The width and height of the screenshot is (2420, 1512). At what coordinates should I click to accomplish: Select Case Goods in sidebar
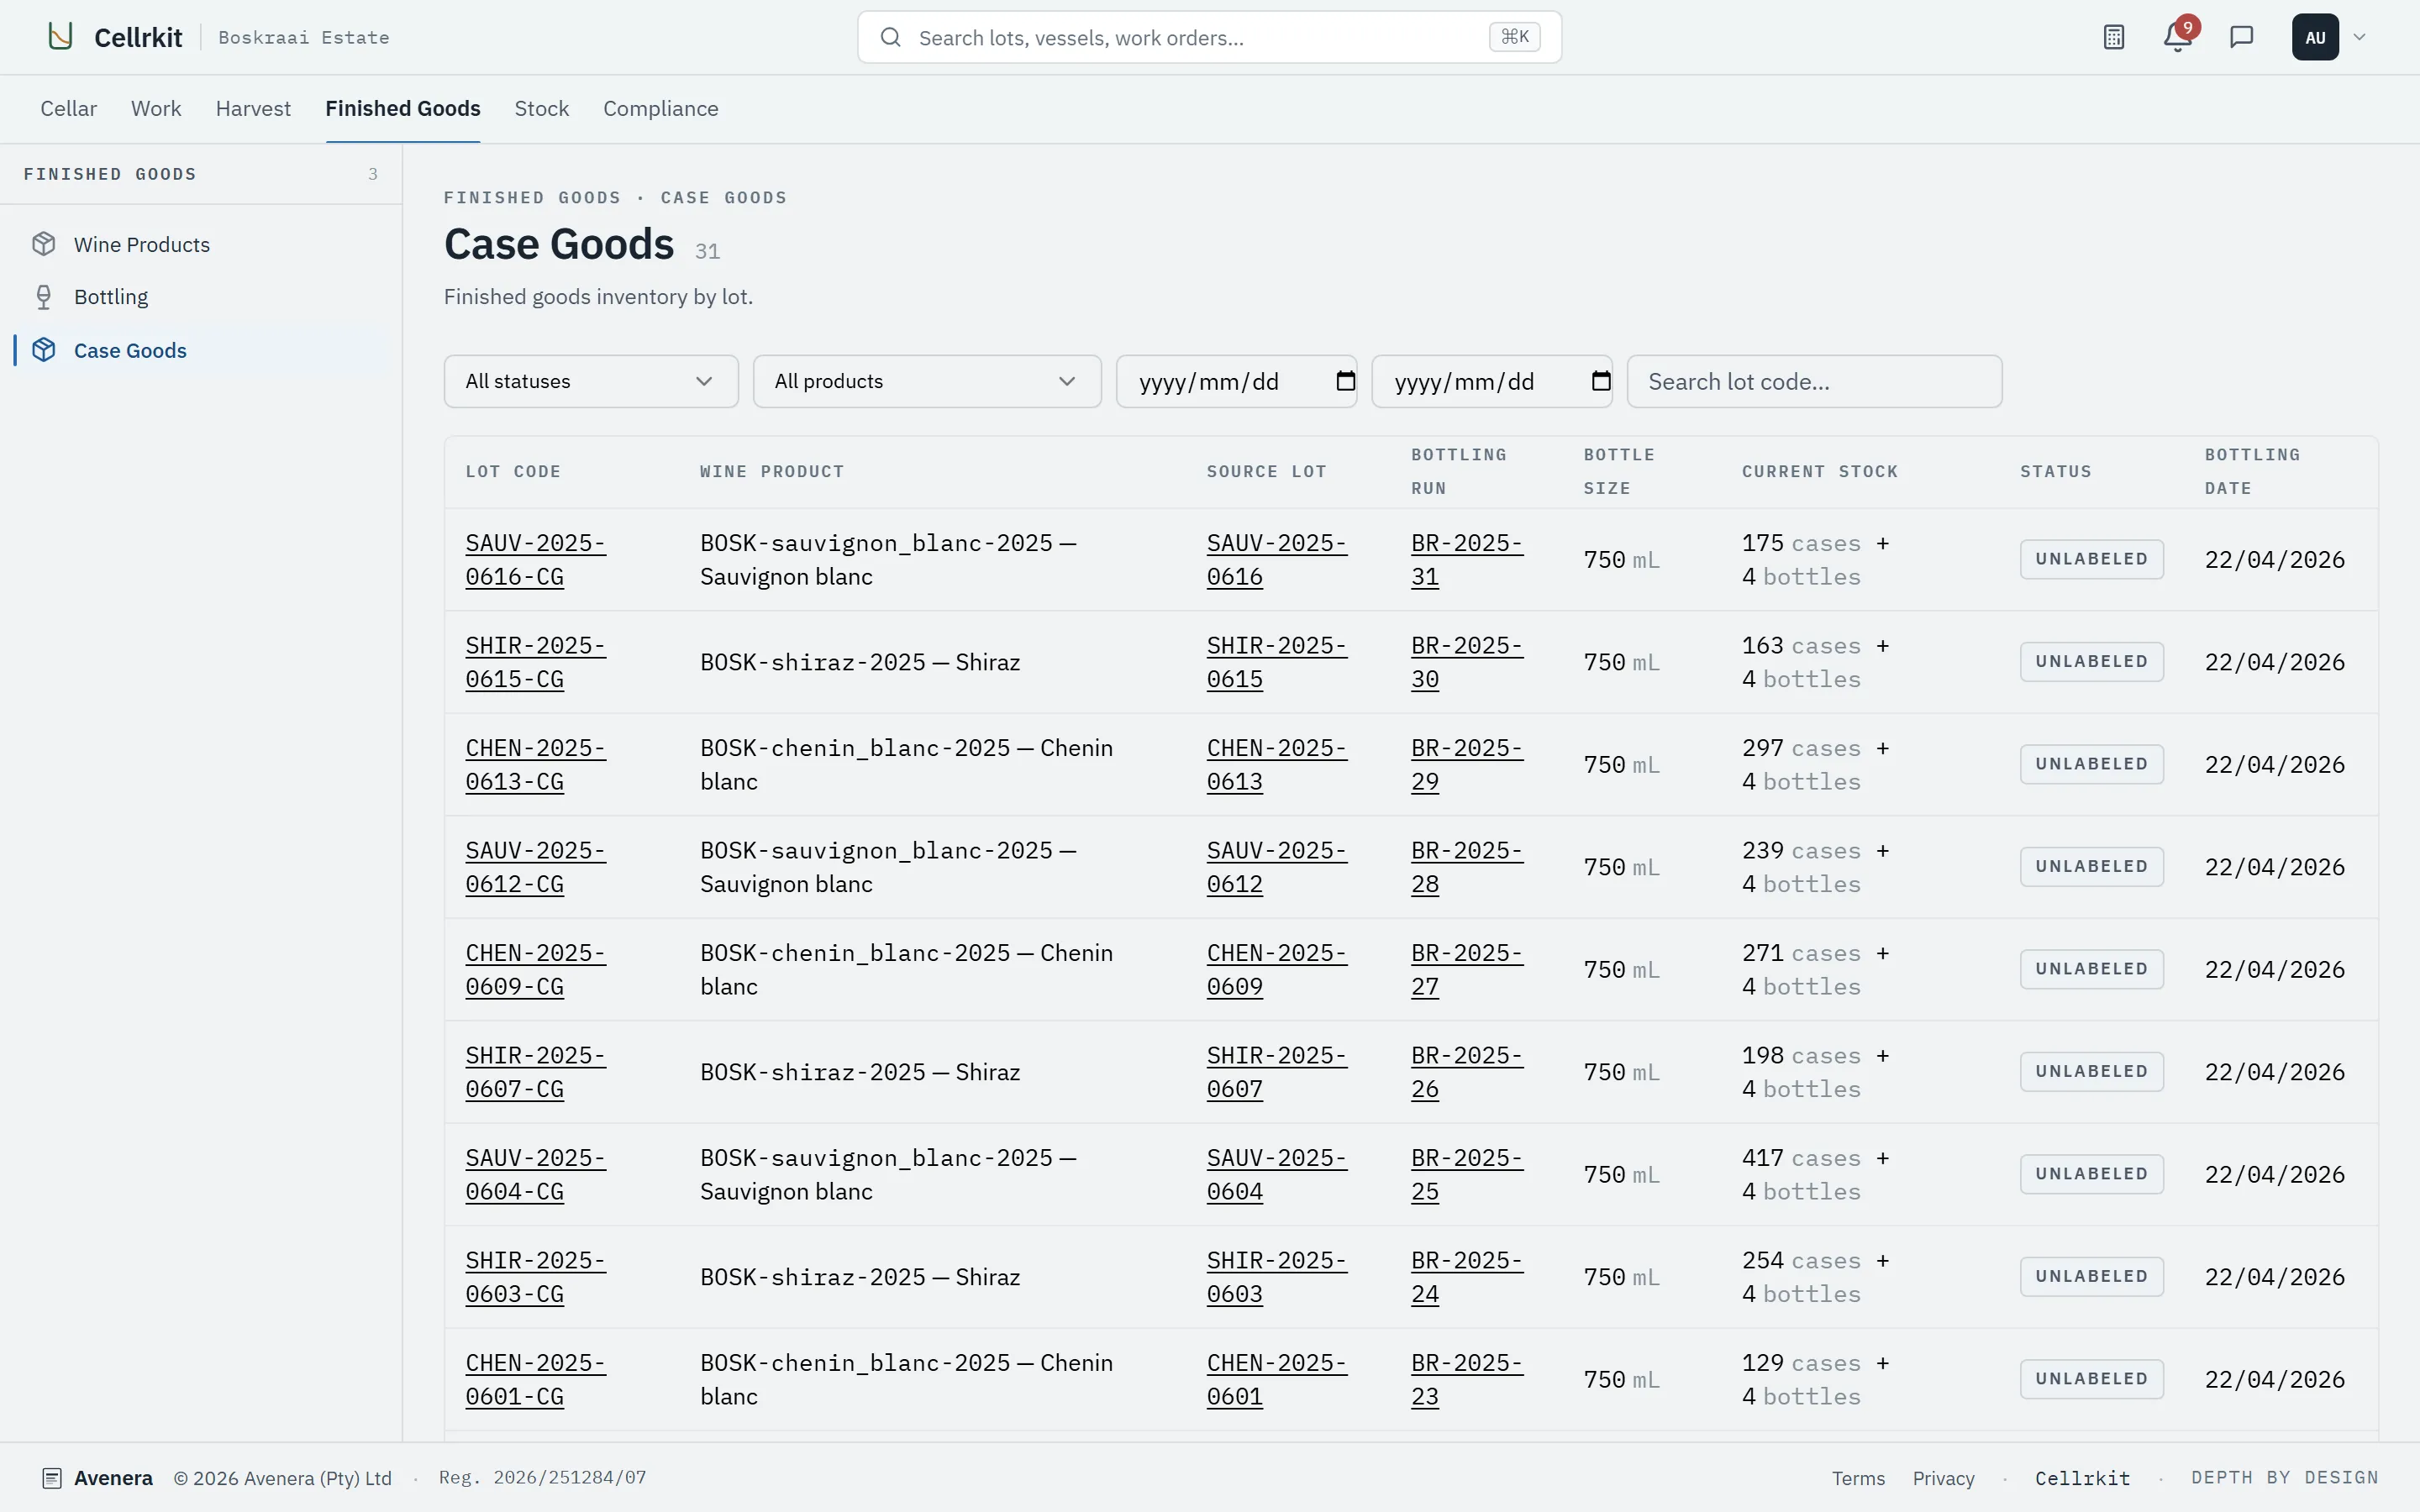(201, 350)
